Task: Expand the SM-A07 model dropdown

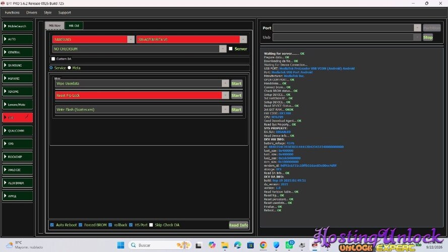Action: (x=243, y=39)
